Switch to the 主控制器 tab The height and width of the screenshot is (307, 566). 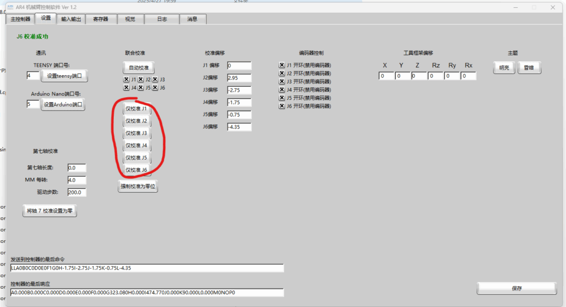click(x=20, y=19)
